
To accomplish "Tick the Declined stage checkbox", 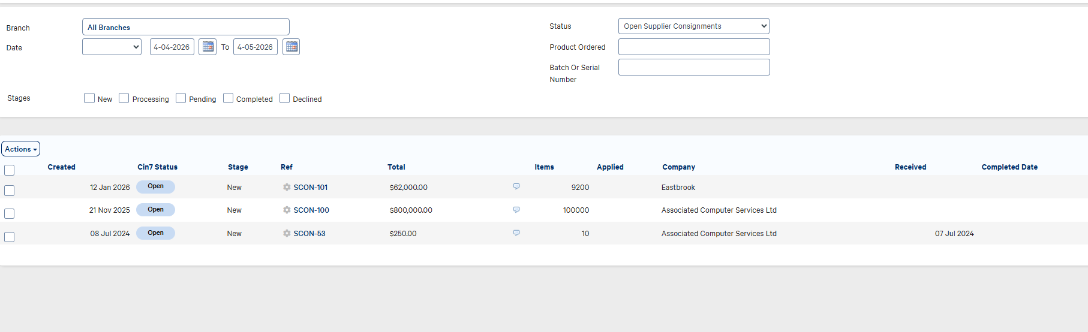I will click(285, 98).
